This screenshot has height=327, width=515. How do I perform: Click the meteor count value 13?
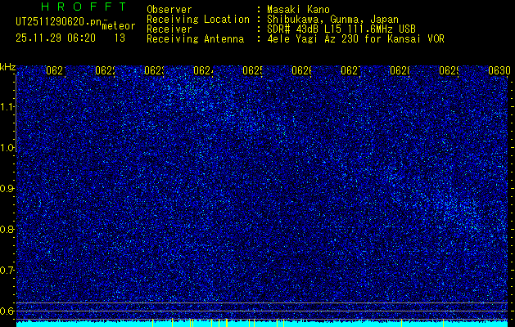pos(120,38)
